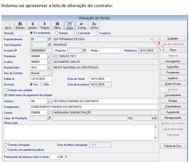Click the Habite-se date field
Screen dimensions: 189x162
click(x=41, y=79)
